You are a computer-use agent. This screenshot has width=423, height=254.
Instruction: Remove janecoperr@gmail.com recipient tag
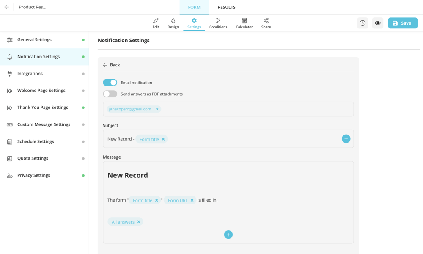(x=157, y=109)
